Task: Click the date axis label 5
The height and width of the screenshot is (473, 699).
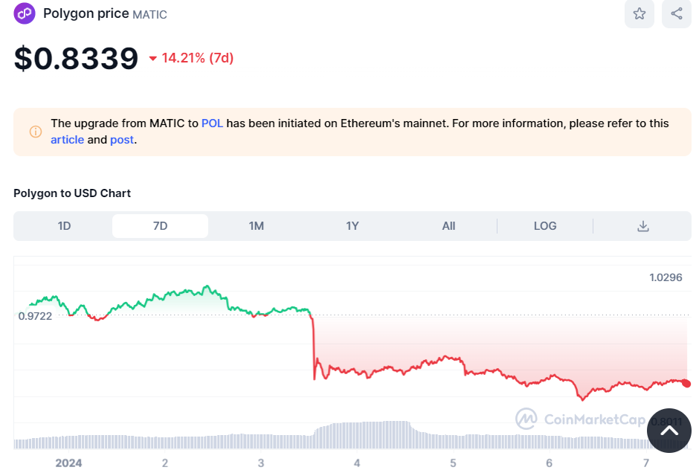Action: click(453, 463)
